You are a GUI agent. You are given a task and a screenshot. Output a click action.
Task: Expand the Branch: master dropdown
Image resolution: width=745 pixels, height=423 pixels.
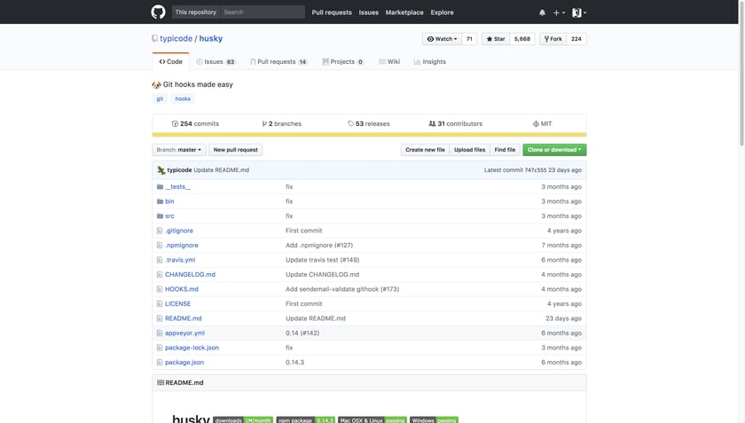click(x=179, y=150)
